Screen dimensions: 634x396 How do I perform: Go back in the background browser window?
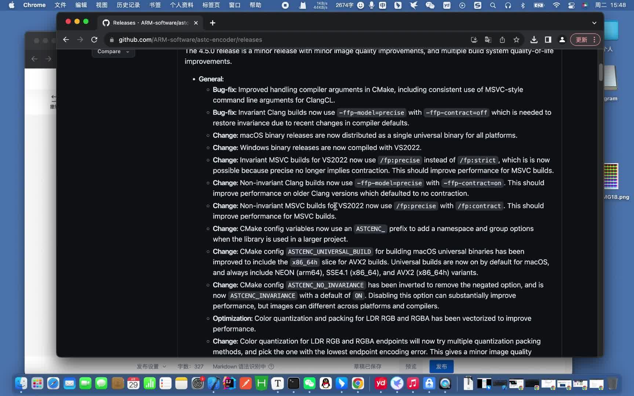click(34, 59)
